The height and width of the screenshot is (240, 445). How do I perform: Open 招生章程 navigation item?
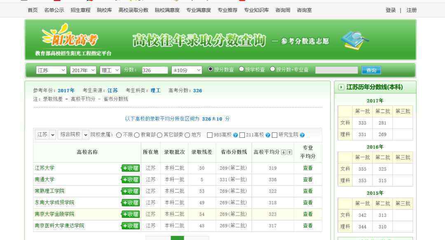click(x=80, y=10)
